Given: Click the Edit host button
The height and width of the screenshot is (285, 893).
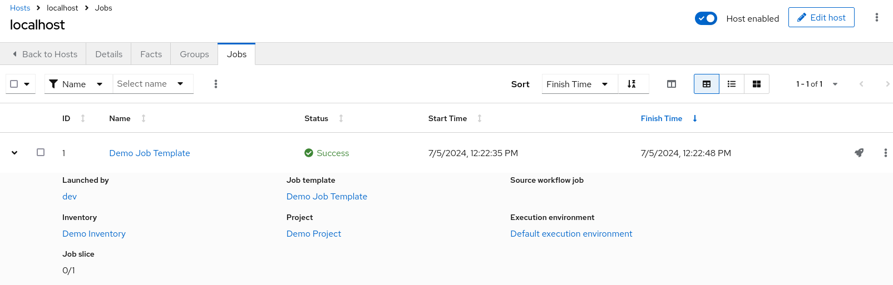Looking at the screenshot, I should 821,18.
